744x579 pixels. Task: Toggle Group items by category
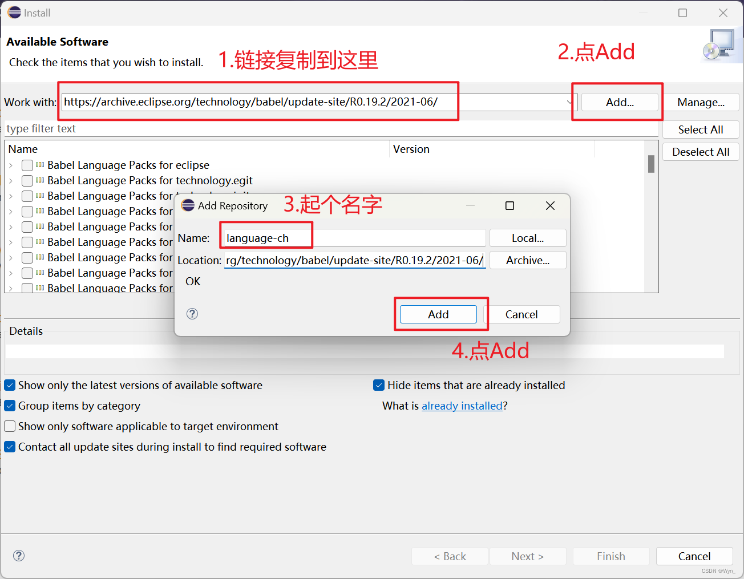click(10, 406)
